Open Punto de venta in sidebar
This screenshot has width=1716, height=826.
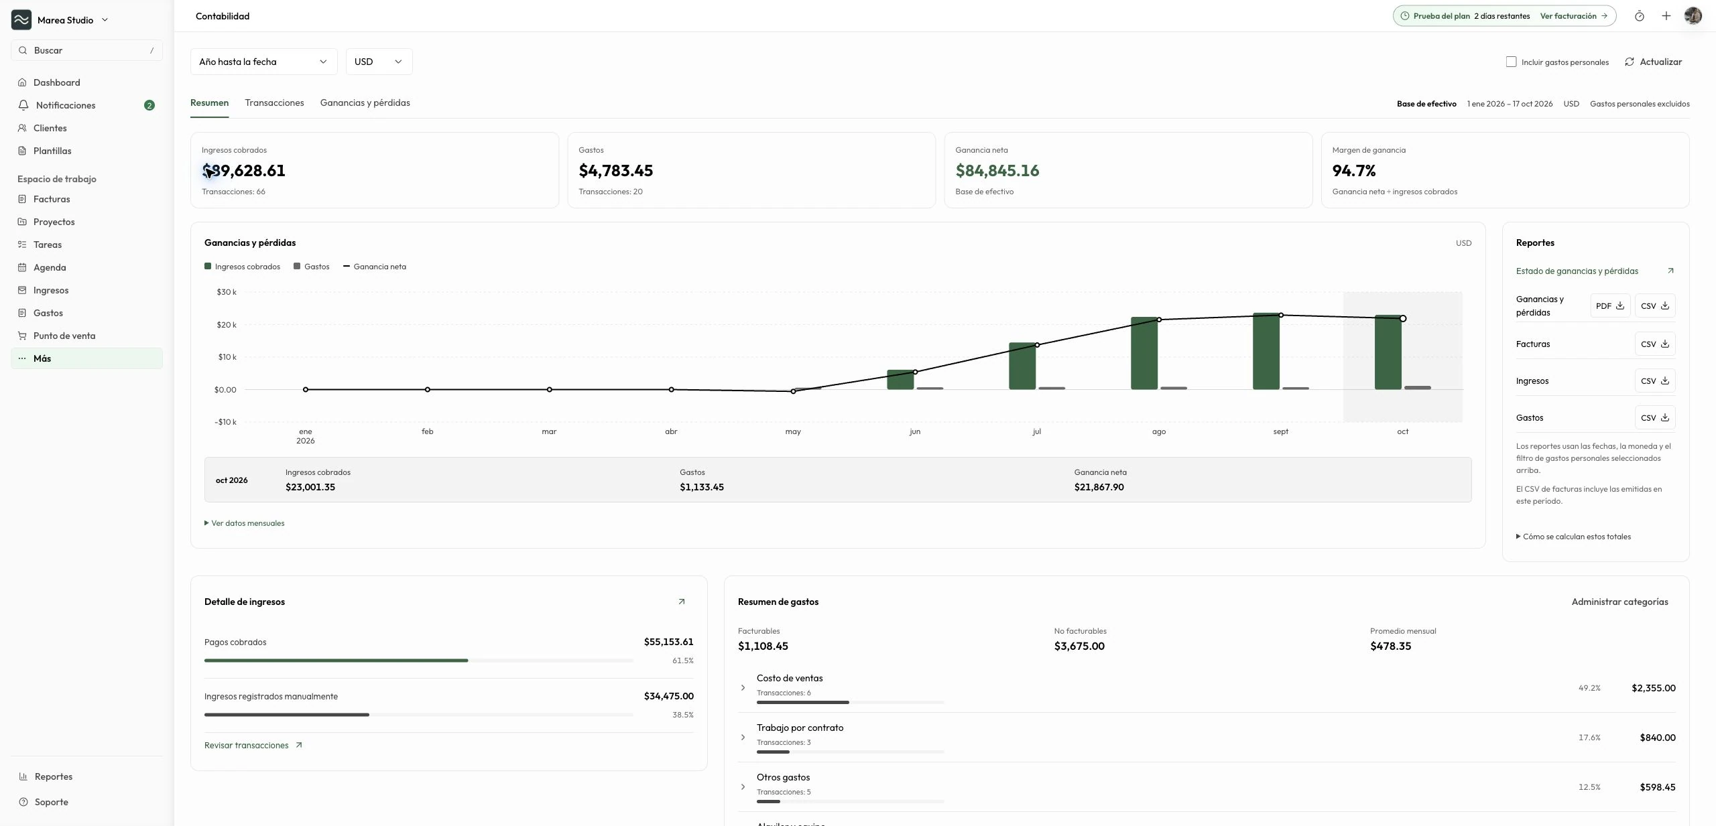pos(86,336)
